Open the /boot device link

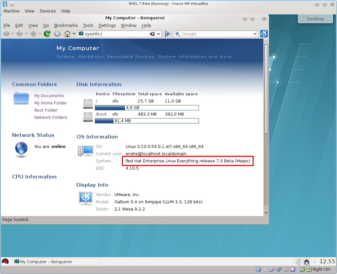point(101,114)
